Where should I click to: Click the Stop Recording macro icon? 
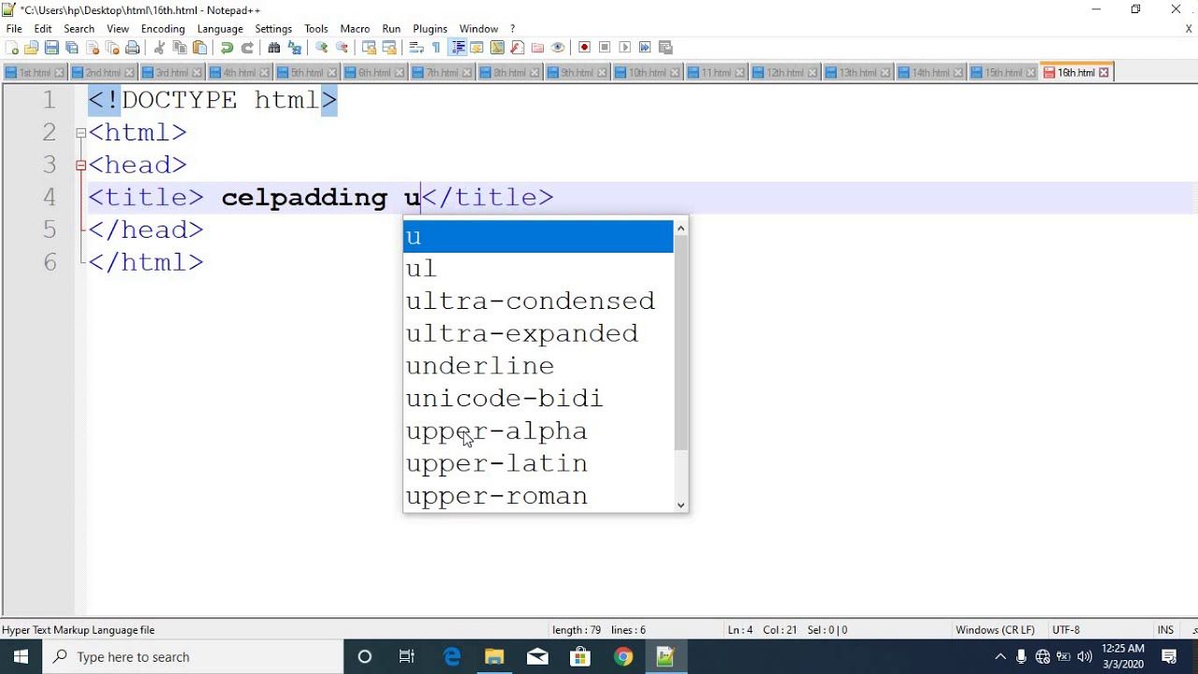605,48
